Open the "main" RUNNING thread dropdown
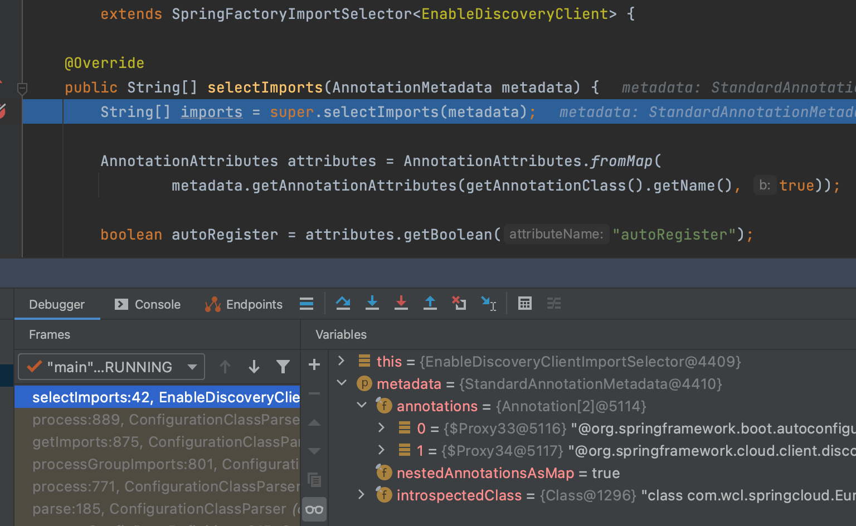856x526 pixels. (x=111, y=367)
